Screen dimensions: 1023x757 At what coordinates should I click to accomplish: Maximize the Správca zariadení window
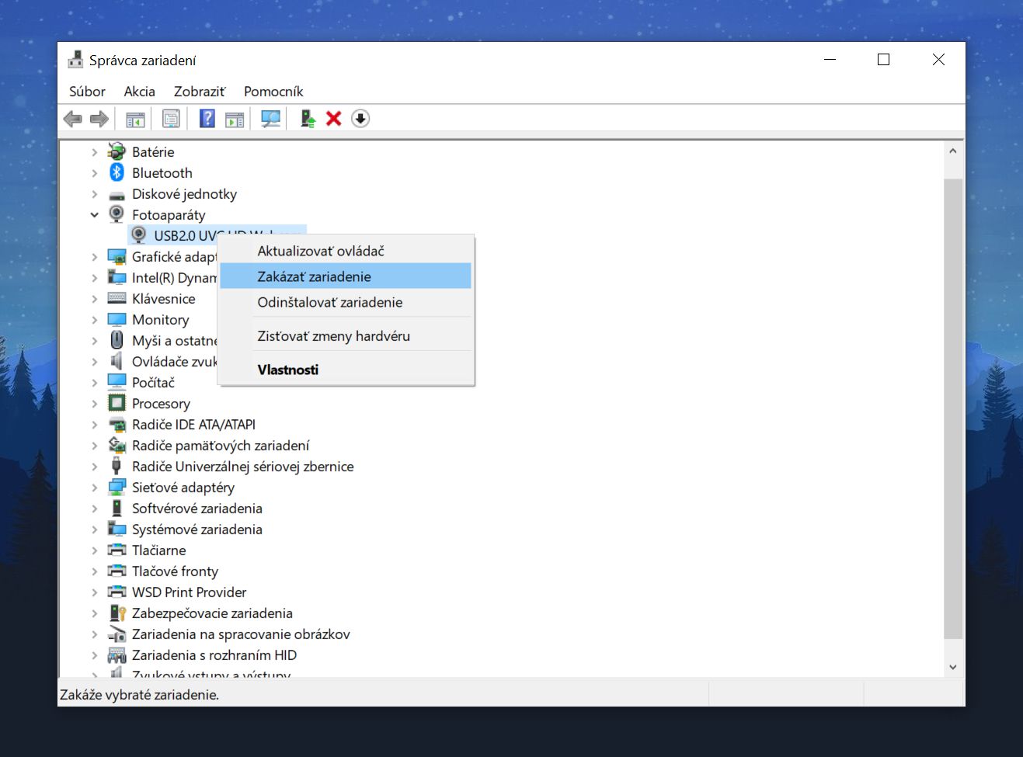pos(883,60)
